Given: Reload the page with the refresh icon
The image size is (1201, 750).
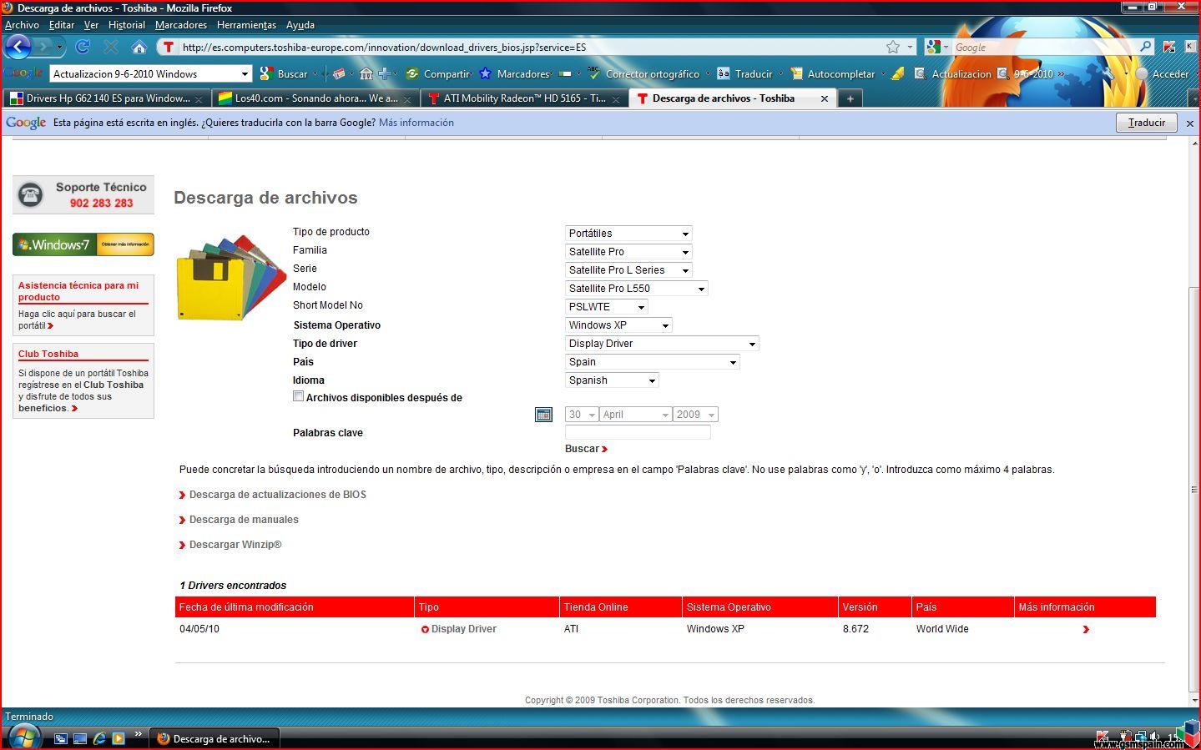Looking at the screenshot, I should pos(83,47).
